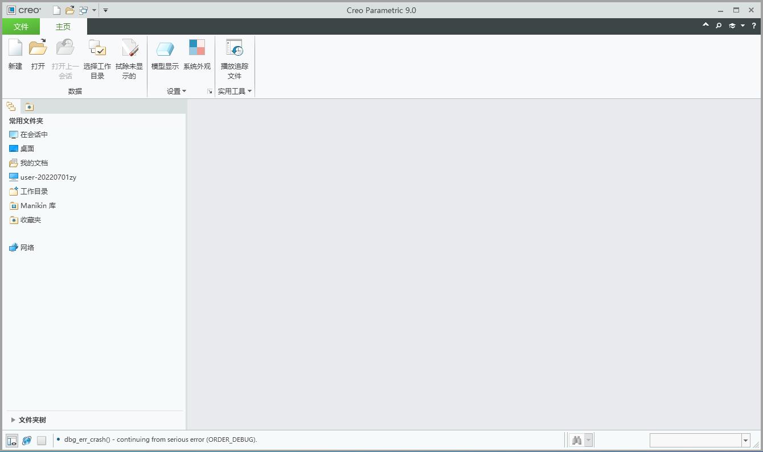
Task: Select the 主页 ribbon tab
Action: 63,26
